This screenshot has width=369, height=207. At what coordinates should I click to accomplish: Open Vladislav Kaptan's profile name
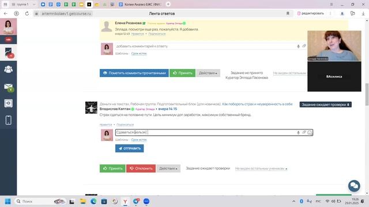[x=115, y=109]
